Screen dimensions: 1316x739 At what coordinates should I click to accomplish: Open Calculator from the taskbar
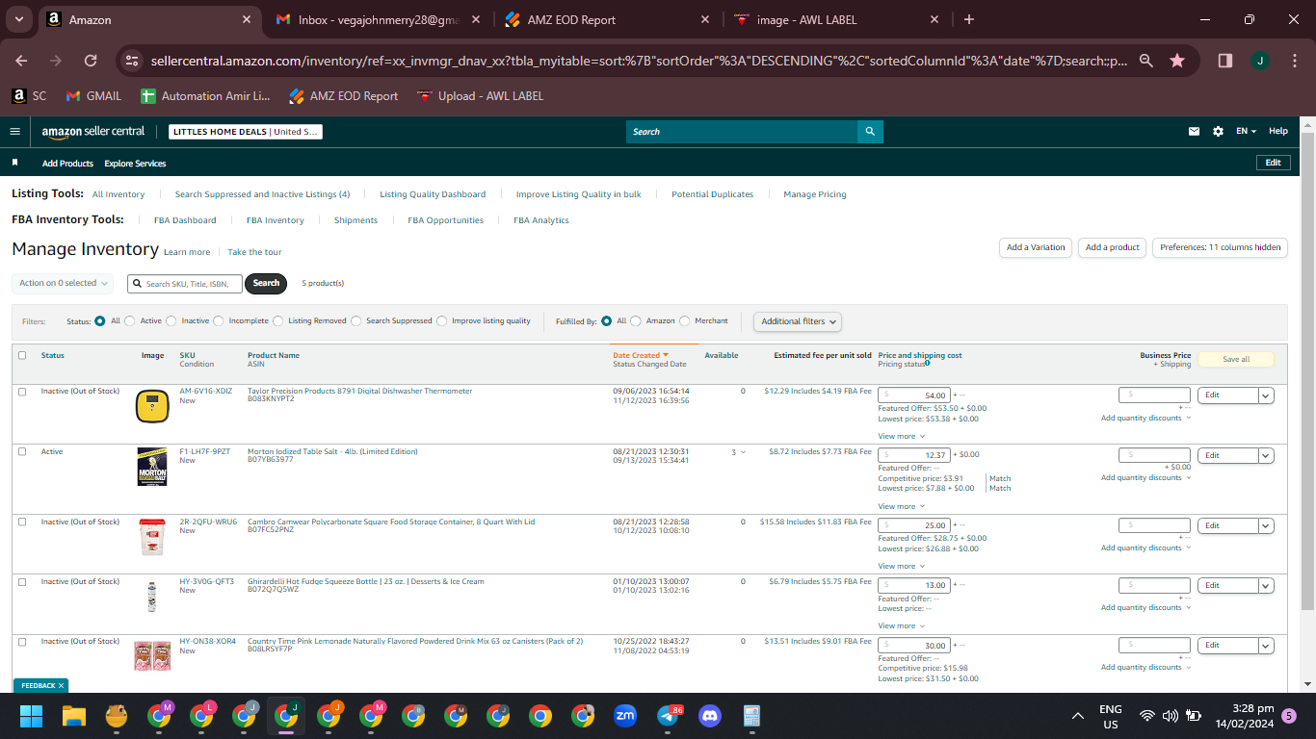752,716
